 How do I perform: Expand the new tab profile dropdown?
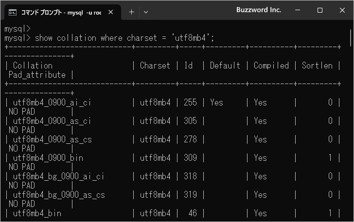pos(146,12)
